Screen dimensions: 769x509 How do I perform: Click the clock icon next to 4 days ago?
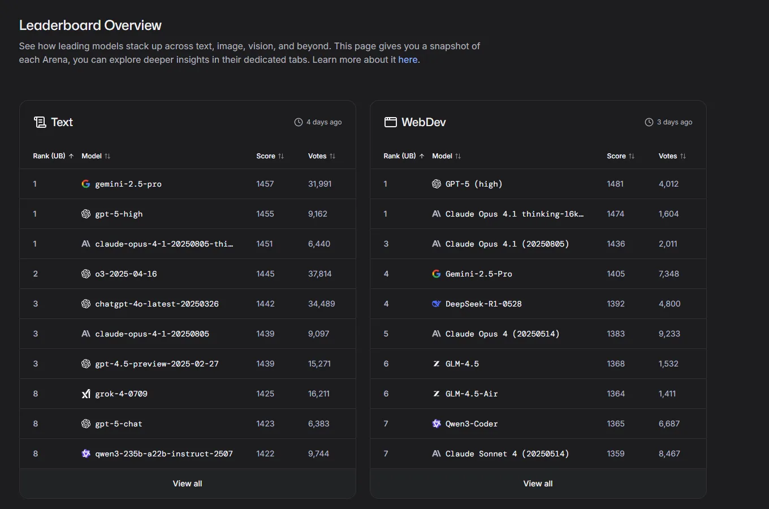tap(299, 122)
